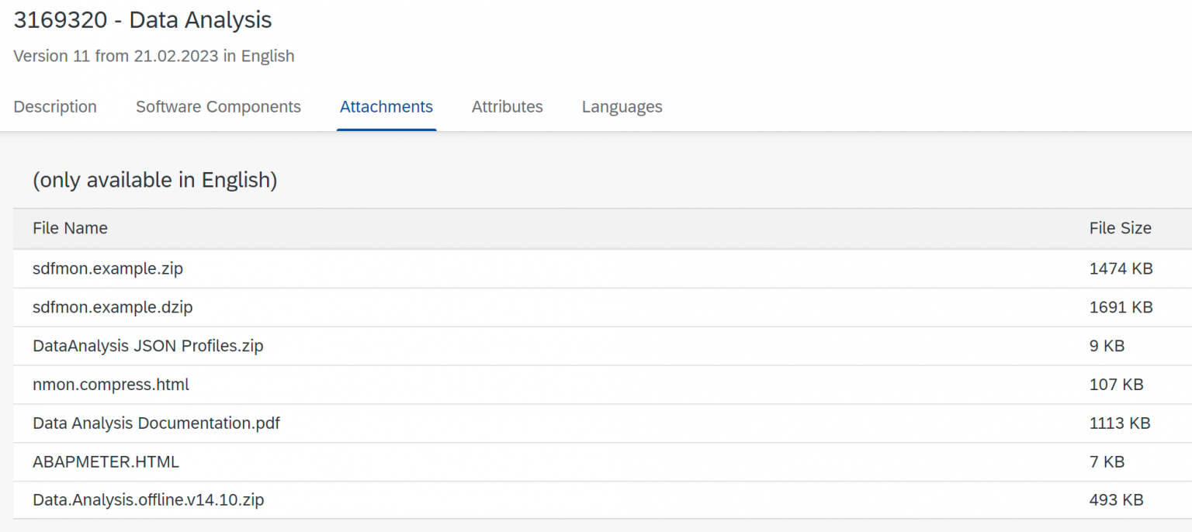Download Data.Analysis.offline.v14.10.zip
Screen dimensions: 1192x532
click(148, 500)
